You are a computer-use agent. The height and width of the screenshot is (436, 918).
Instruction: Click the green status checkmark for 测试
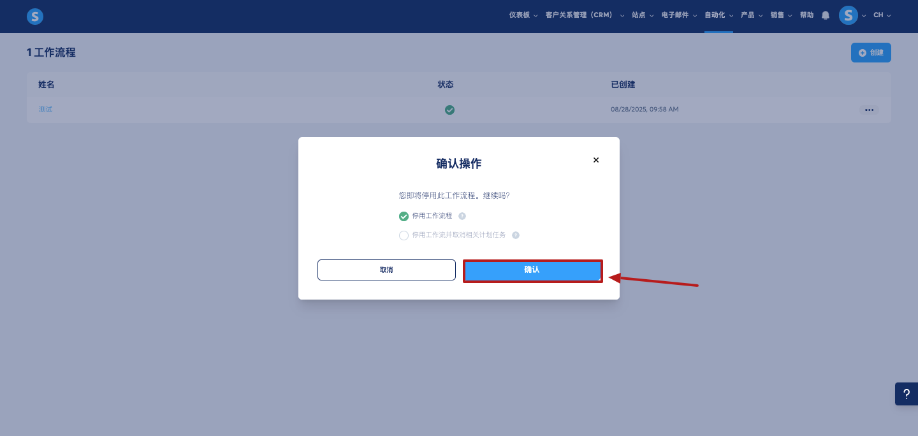click(449, 110)
